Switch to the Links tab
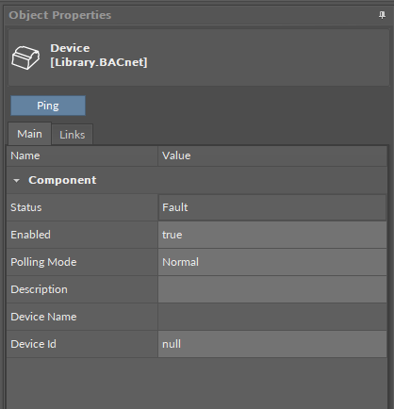 73,135
